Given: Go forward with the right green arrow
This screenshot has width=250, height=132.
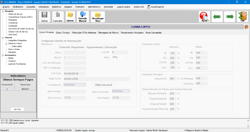Looking at the screenshot, I should click(230, 17).
